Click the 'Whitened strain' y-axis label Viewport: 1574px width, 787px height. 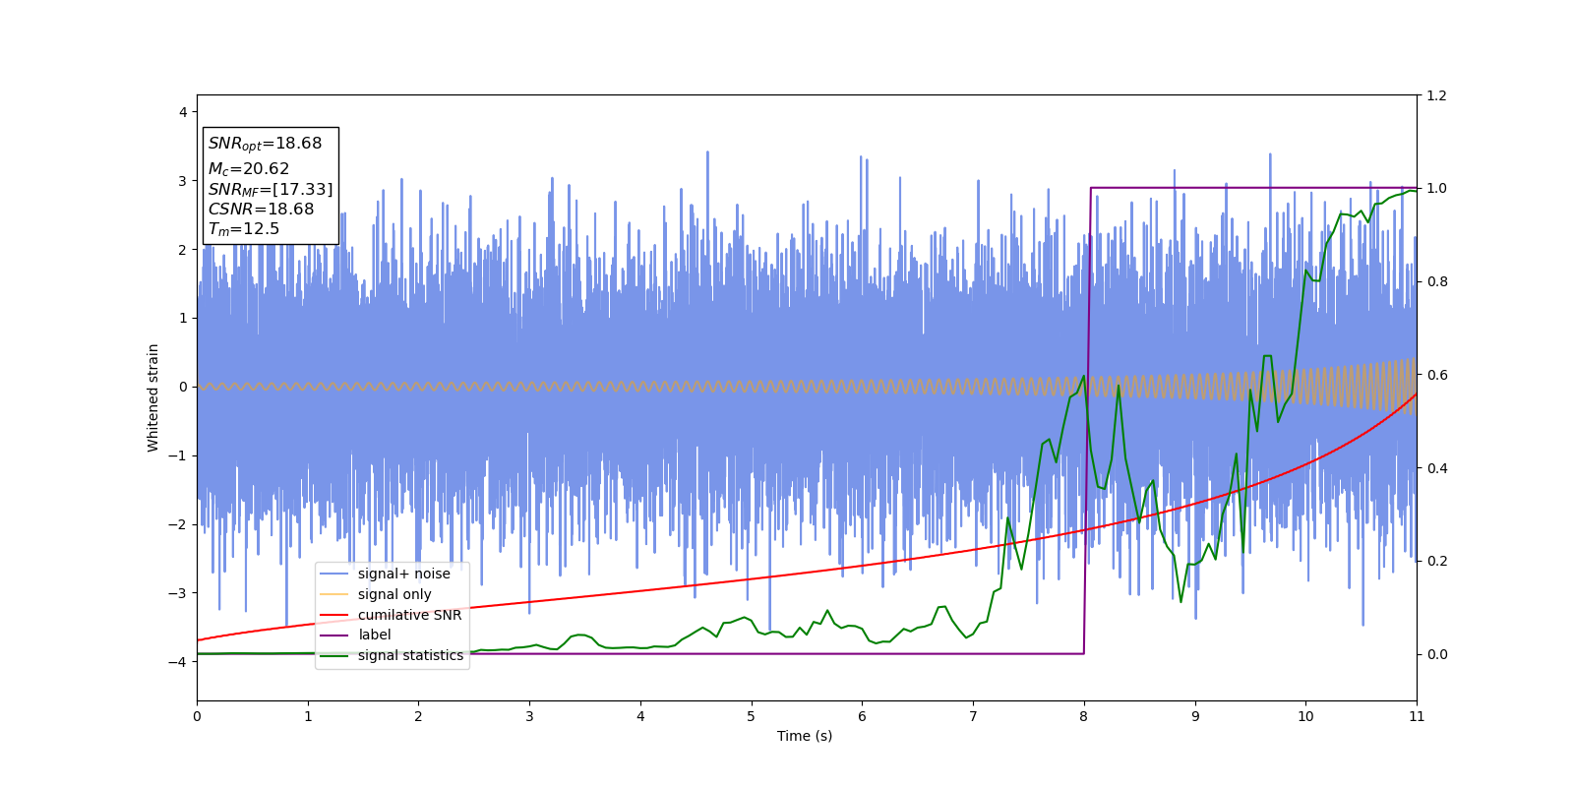[153, 397]
